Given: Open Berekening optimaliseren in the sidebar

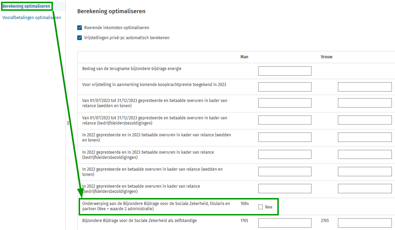Looking at the screenshot, I should [26, 6].
